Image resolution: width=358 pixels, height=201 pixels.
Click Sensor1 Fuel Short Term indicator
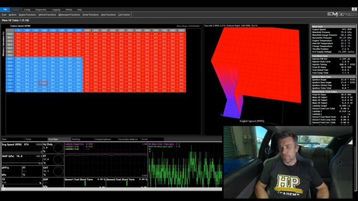tap(85, 183)
